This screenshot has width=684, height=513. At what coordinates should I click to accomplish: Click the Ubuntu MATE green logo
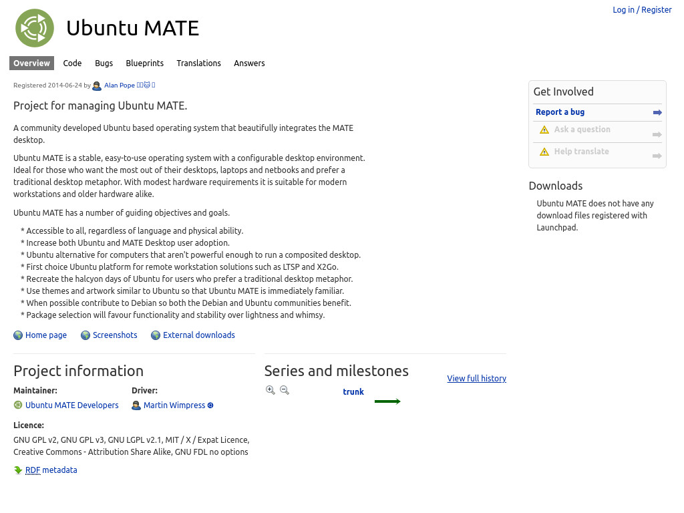pos(35,28)
